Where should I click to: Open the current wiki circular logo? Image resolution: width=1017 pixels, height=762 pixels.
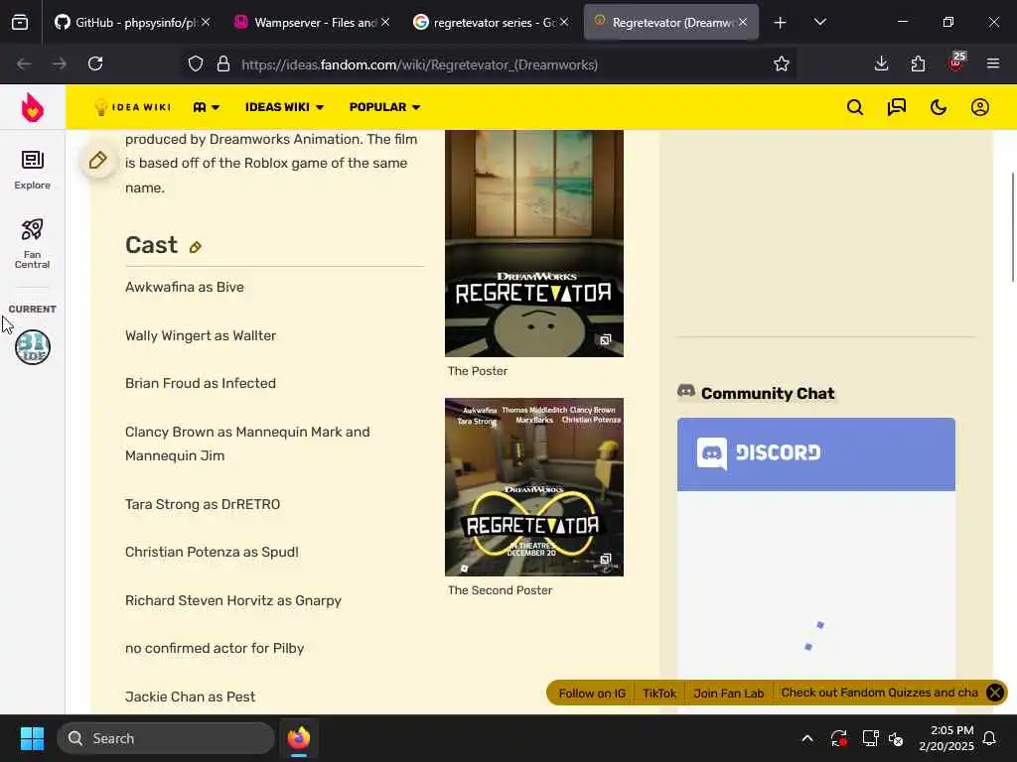[x=33, y=346]
